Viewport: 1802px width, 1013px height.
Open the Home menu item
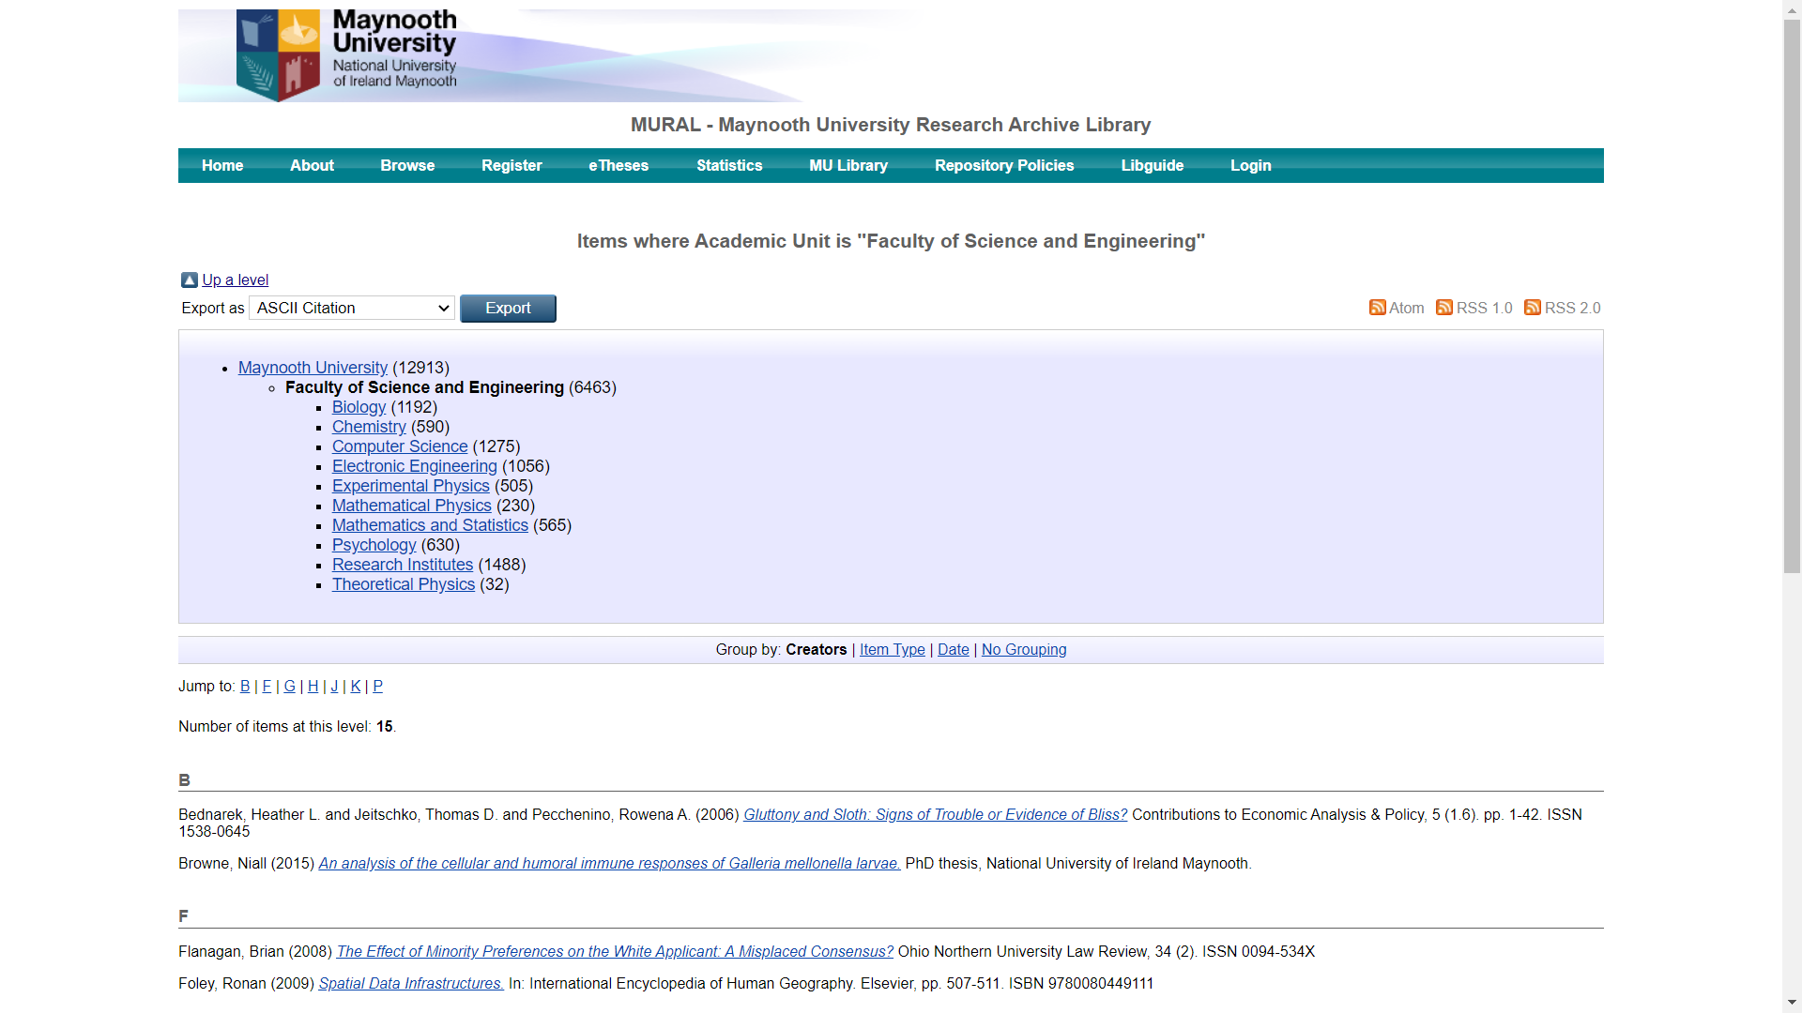click(x=222, y=166)
